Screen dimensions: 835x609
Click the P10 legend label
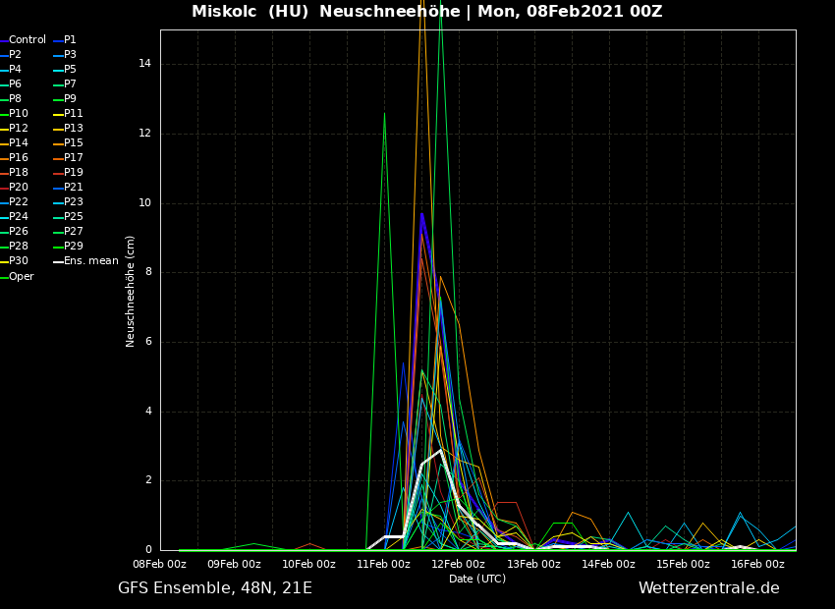(19, 114)
